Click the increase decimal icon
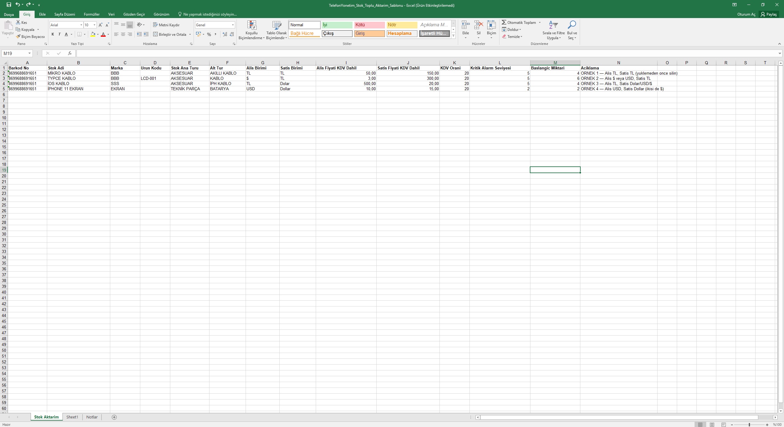 tap(225, 34)
